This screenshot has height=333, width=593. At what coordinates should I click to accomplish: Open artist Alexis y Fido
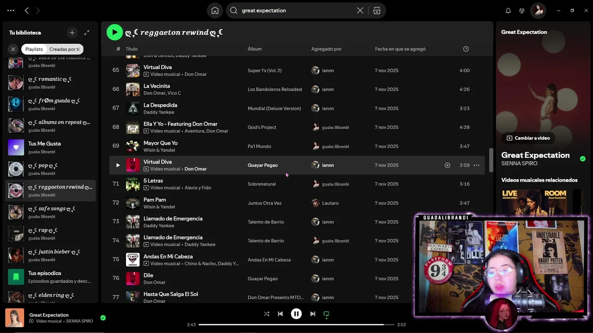click(x=198, y=188)
